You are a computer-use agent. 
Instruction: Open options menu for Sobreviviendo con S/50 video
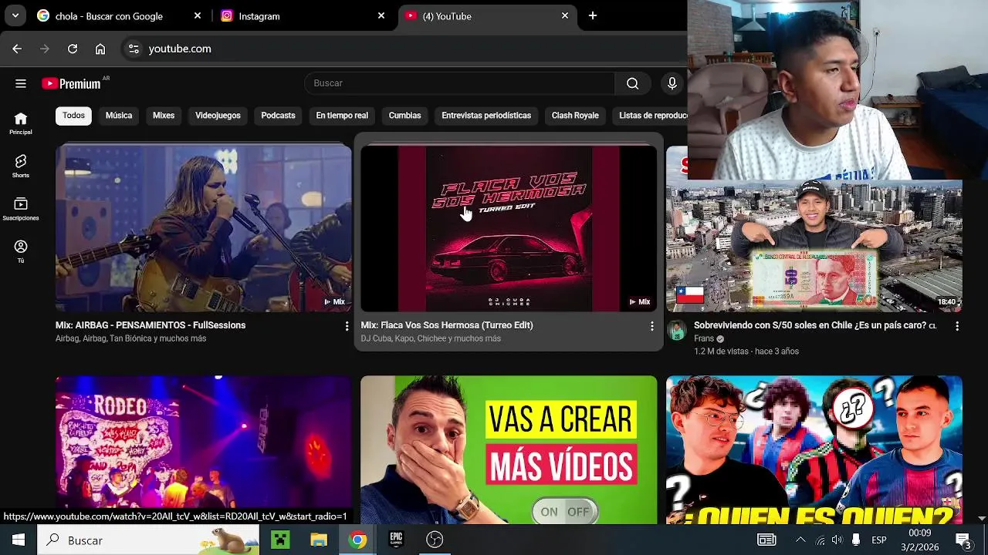coord(957,326)
